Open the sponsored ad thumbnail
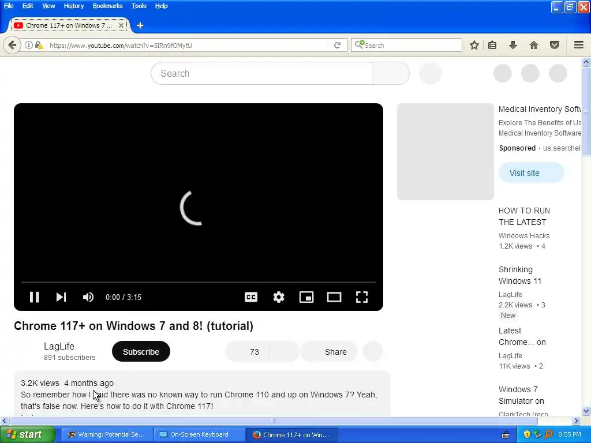 tap(445, 152)
